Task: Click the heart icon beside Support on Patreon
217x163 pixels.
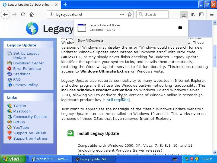Action: point(9,138)
